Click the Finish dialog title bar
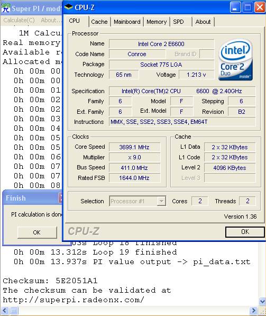This screenshot has width=266, height=316. point(32,198)
